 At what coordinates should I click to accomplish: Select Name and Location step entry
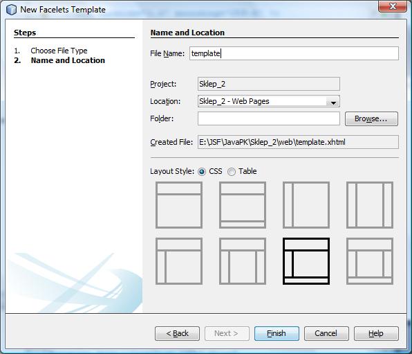pyautogui.click(x=68, y=60)
